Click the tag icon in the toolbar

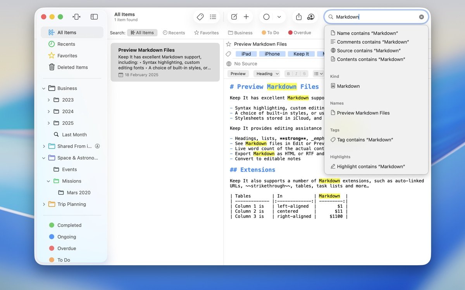coord(200,17)
